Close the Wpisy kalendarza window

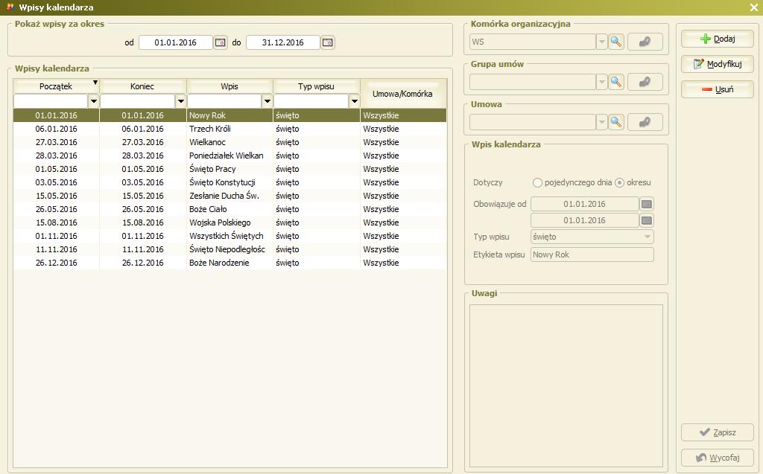[754, 7]
